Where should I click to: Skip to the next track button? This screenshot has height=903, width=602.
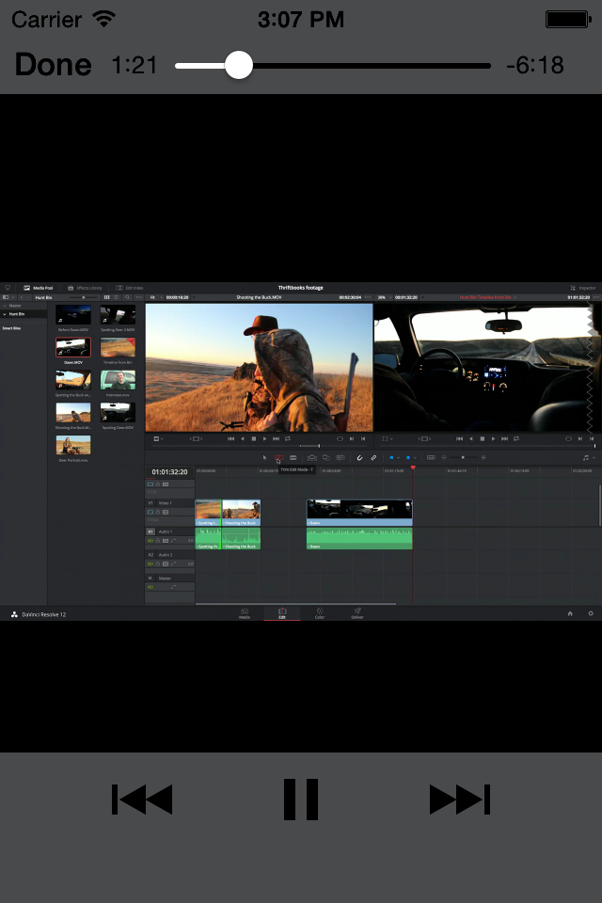460,800
